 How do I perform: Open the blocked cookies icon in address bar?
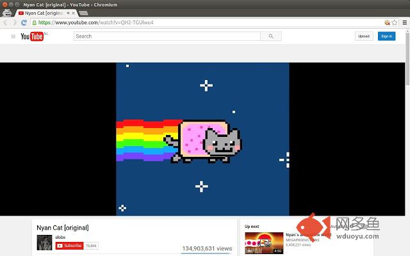click(387, 22)
